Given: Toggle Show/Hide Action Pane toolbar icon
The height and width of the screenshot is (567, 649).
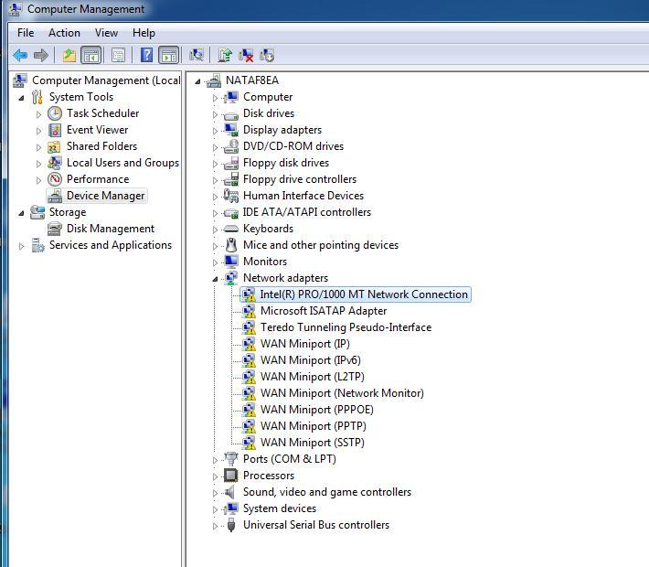Looking at the screenshot, I should 169,55.
